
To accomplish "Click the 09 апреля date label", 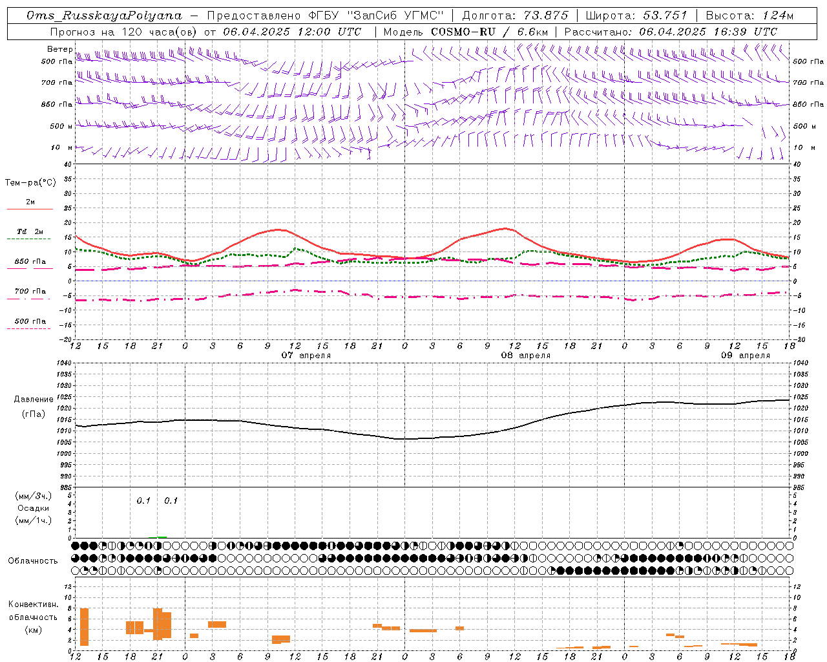I will click(x=746, y=355).
